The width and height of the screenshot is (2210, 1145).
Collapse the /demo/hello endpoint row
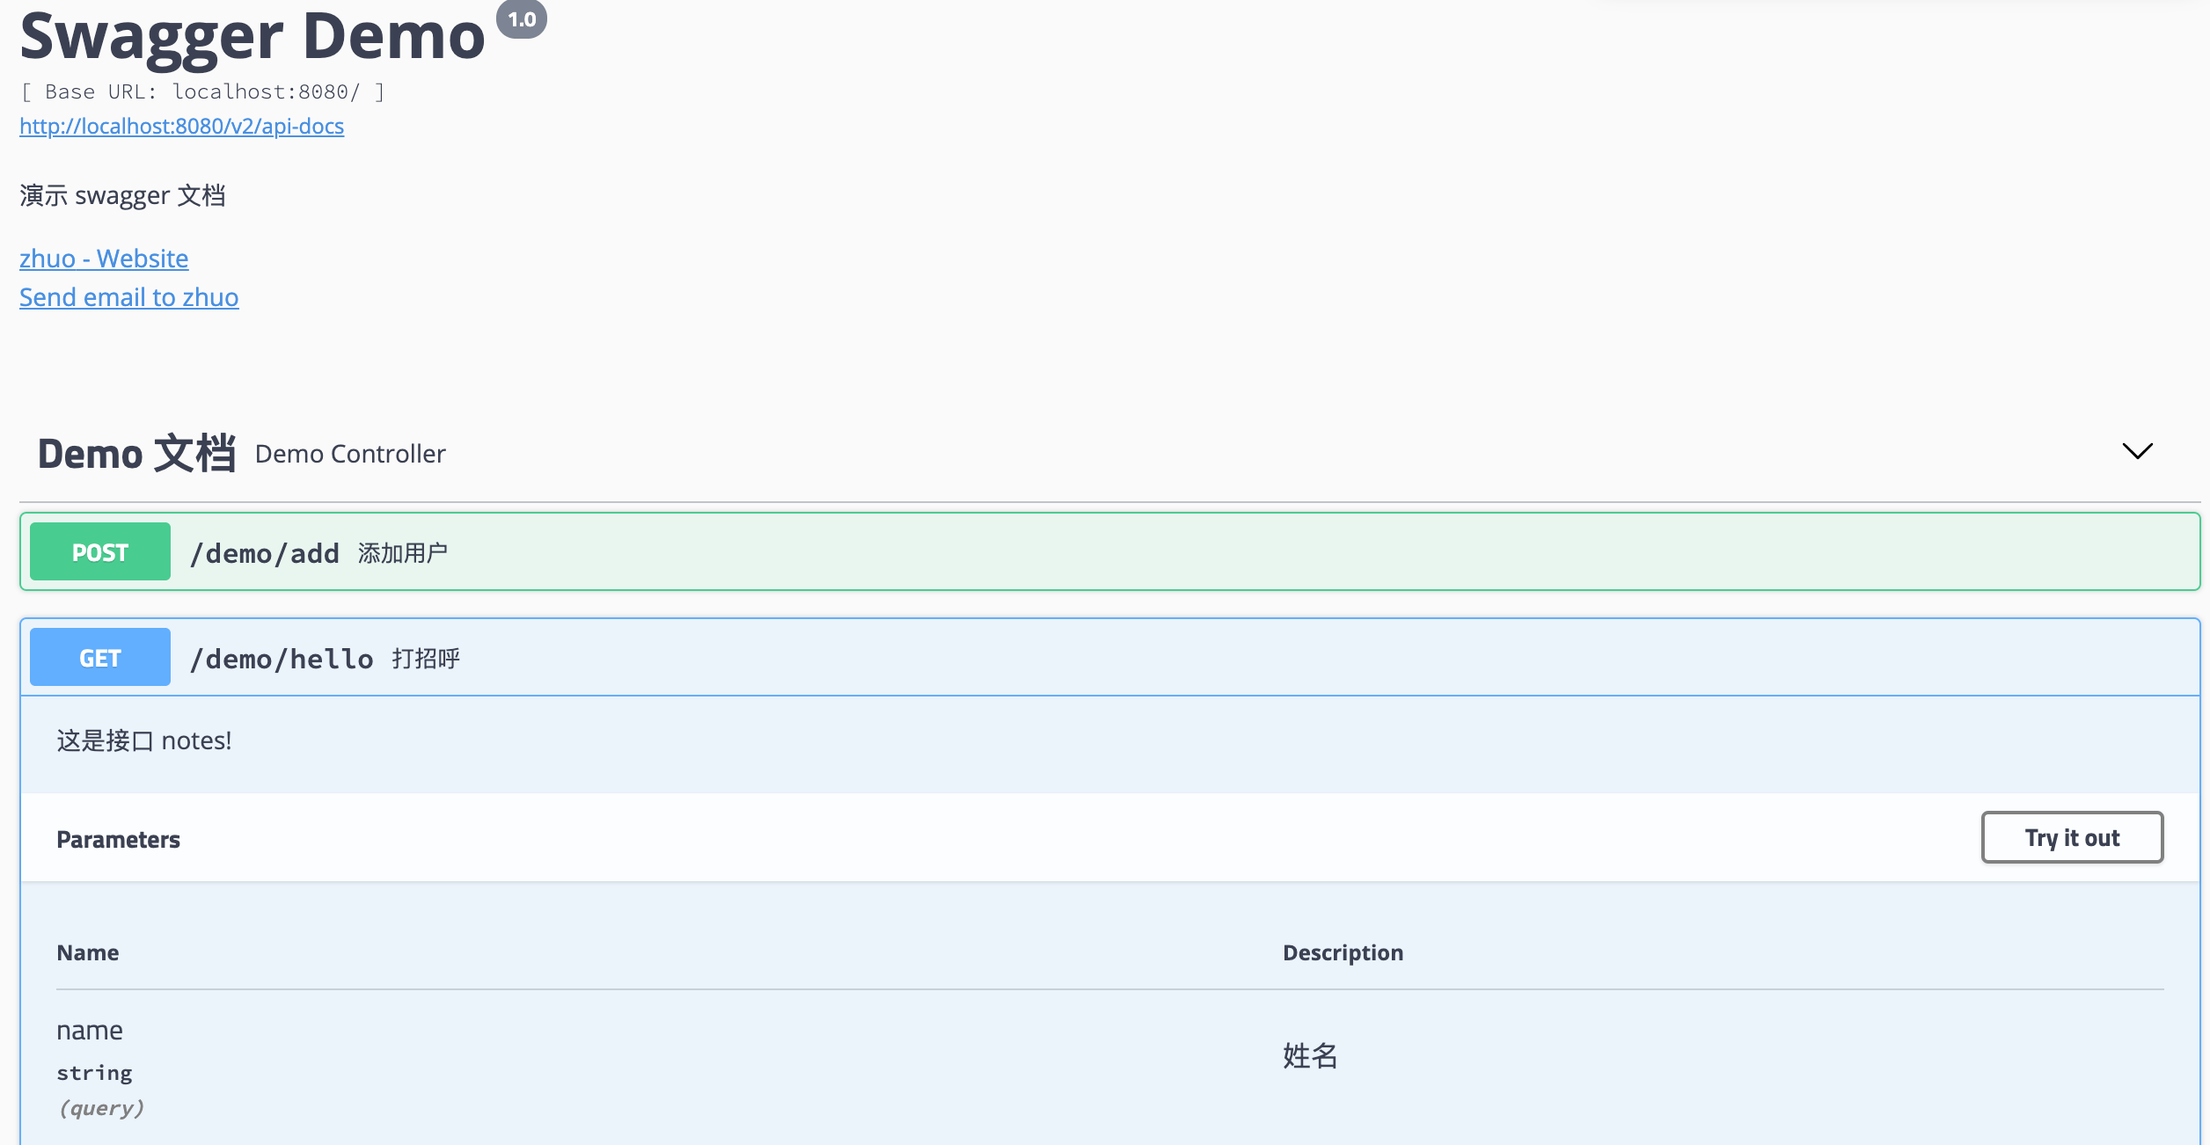pyautogui.click(x=1144, y=658)
